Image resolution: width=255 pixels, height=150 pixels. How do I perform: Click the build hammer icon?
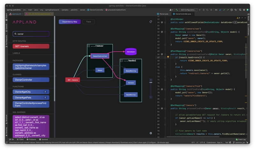pos(177,10)
